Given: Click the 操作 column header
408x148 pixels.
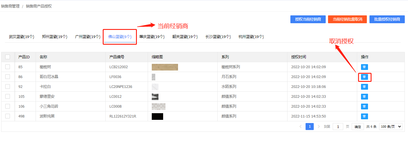Looking at the screenshot, I should pos(365,57).
